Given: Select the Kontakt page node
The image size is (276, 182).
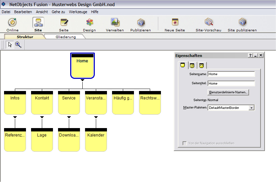Looking at the screenshot, I should [42, 103].
